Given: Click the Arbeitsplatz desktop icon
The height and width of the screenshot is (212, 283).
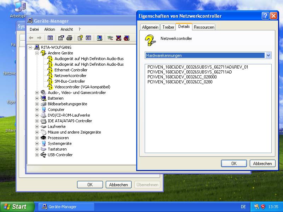Looking at the screenshot, I should click(20, 7).
